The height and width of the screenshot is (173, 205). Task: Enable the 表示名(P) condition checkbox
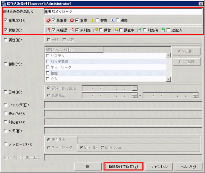(x=5, y=113)
